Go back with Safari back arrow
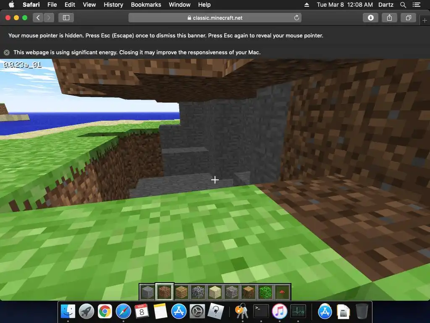430x323 pixels. pos(38,18)
